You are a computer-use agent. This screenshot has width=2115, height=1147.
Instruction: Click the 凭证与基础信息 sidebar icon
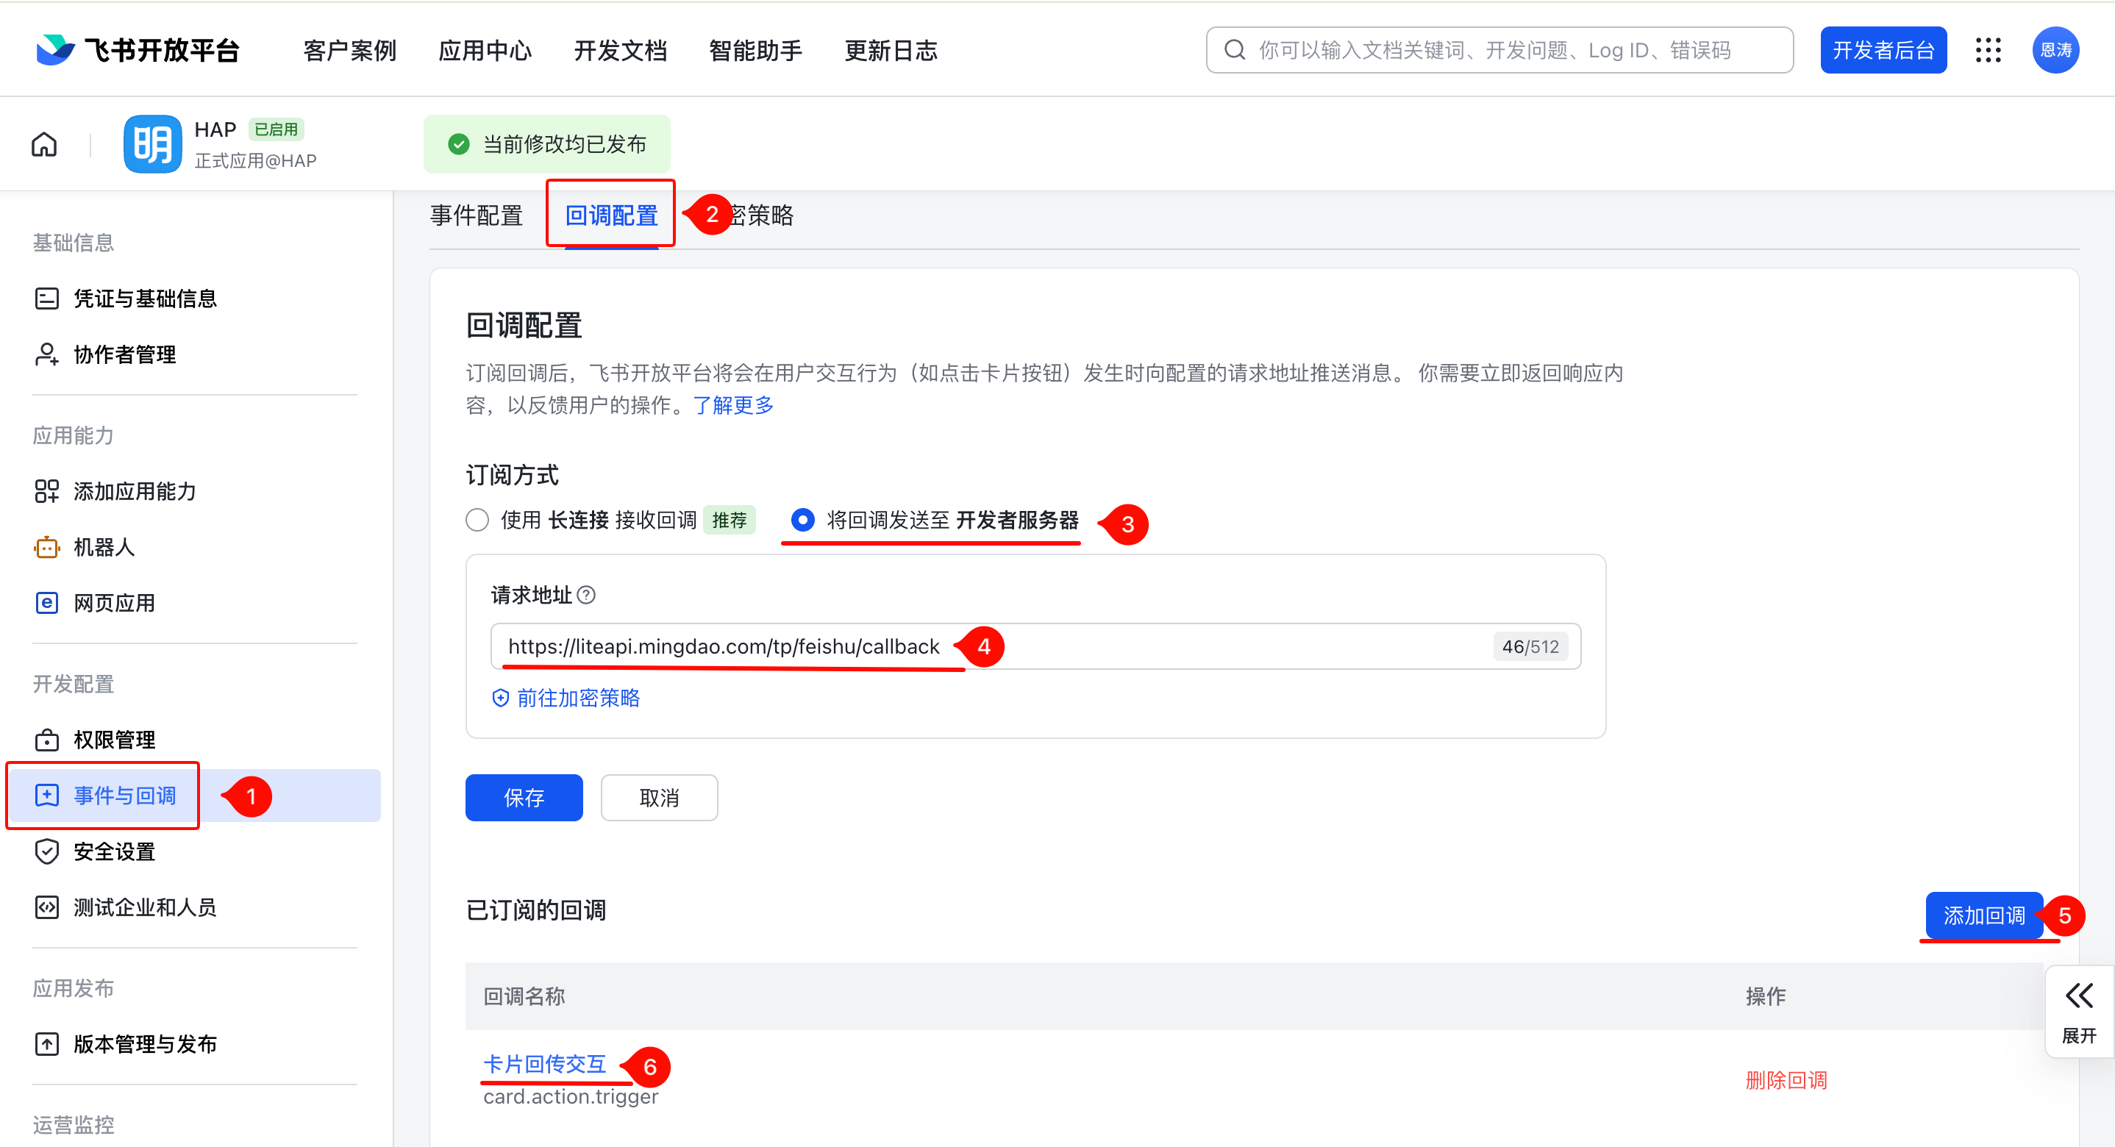tap(47, 298)
